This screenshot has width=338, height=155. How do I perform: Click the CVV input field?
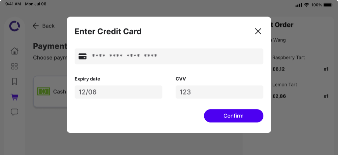(219, 92)
